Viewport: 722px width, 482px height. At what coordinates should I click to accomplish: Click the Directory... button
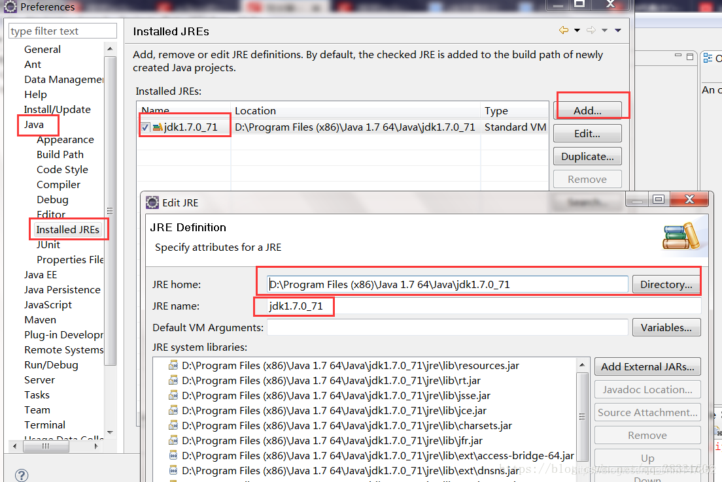tap(666, 284)
